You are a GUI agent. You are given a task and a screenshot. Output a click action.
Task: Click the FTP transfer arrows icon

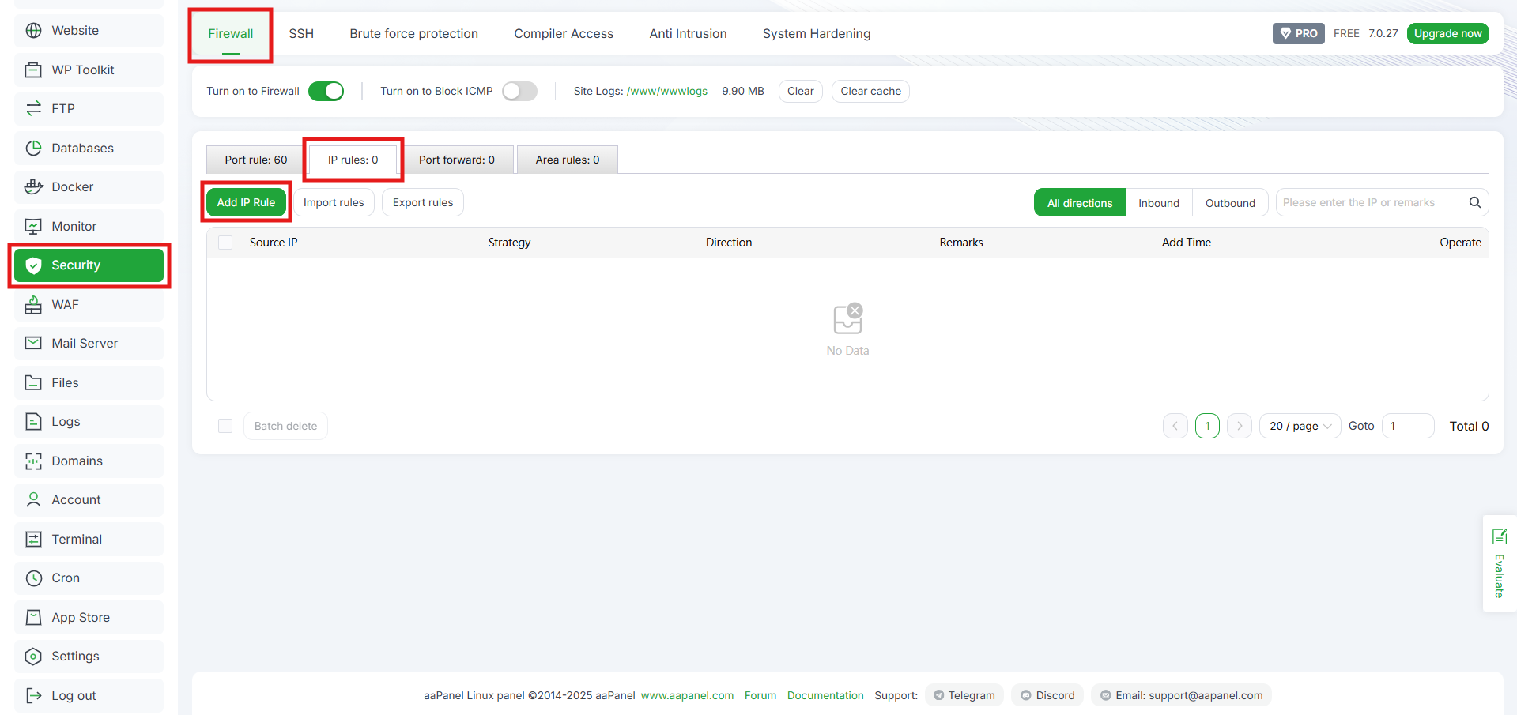(33, 109)
